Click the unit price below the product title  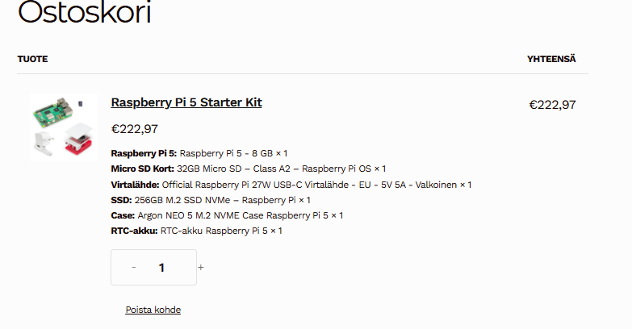[x=134, y=128]
